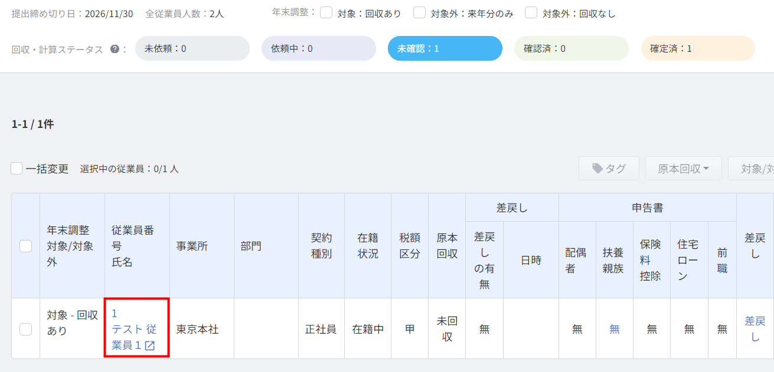Select the 未確認：1 status pill
The height and width of the screenshot is (372, 774).
pyautogui.click(x=445, y=48)
